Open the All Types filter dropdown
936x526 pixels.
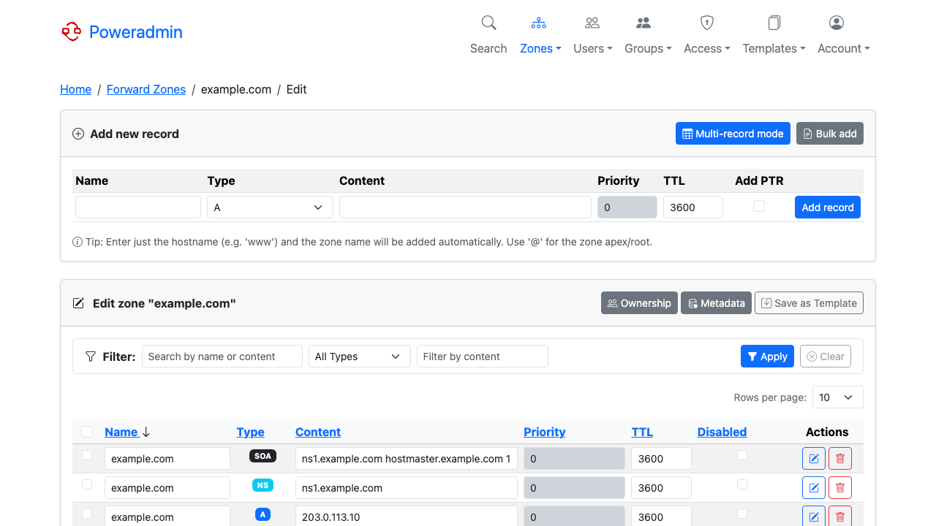pyautogui.click(x=360, y=357)
